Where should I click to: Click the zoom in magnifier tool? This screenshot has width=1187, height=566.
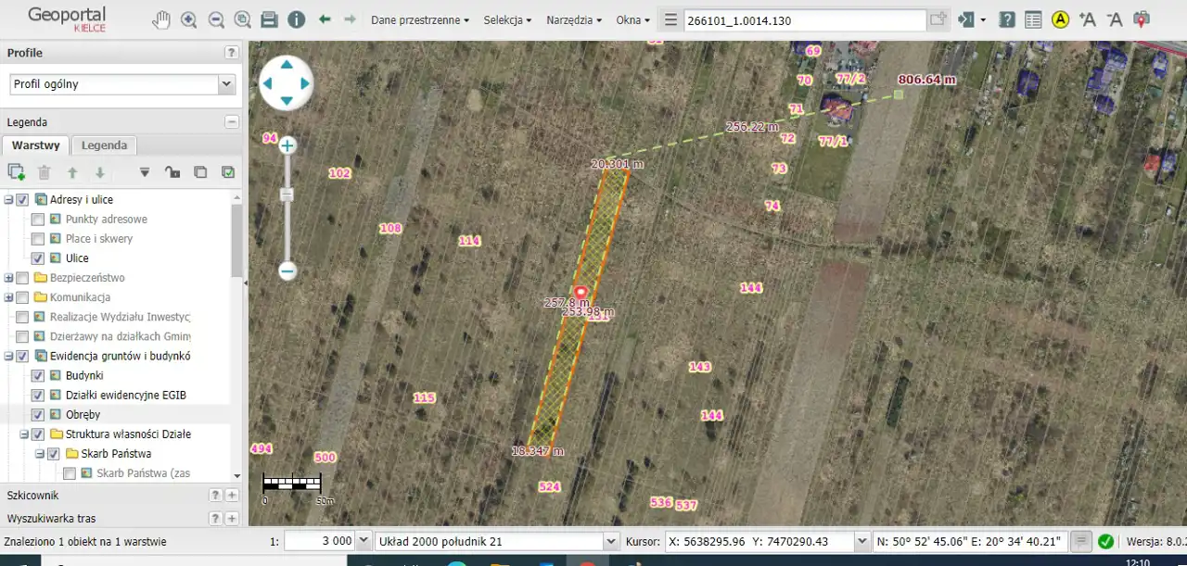[188, 19]
